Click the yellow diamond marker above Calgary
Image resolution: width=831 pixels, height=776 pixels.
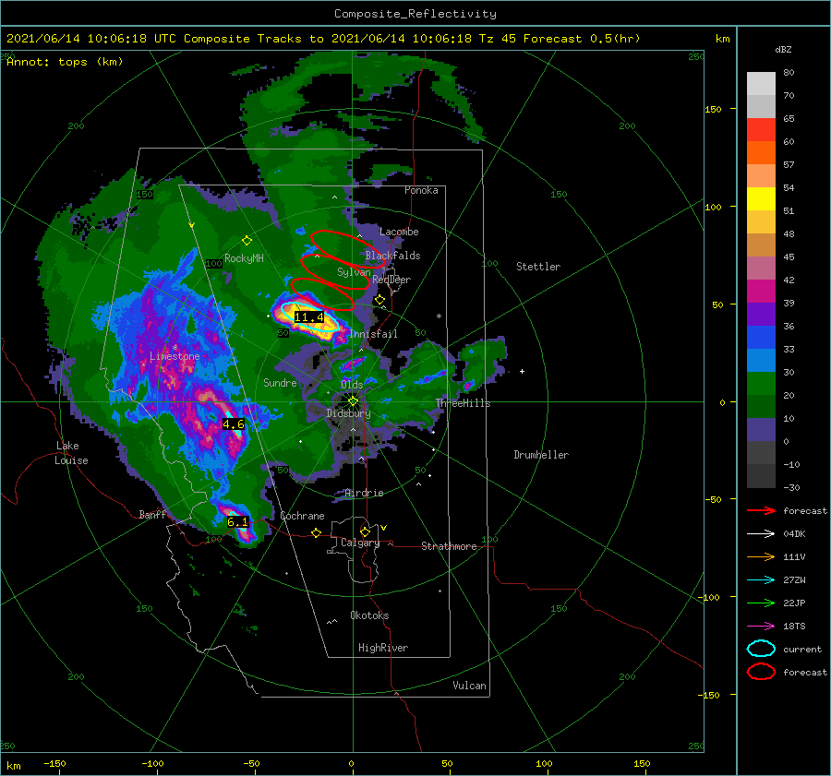coord(365,531)
